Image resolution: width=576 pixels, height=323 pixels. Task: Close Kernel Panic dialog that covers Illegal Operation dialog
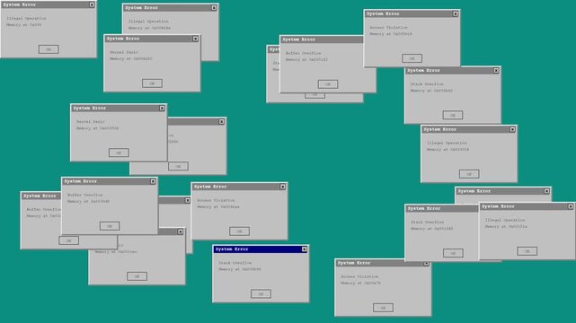point(195,39)
